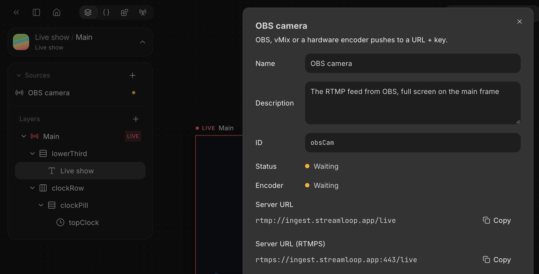539x274 pixels.
Task: Select the OBS camera source row
Action: [x=80, y=93]
